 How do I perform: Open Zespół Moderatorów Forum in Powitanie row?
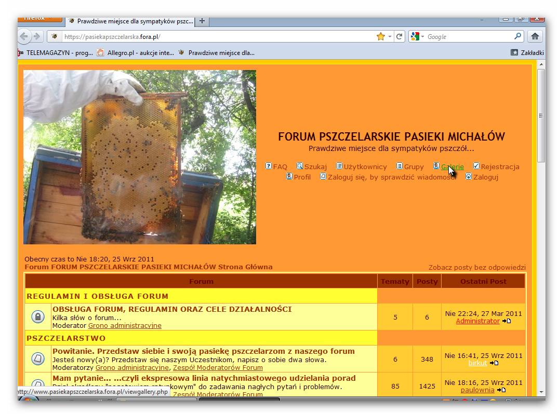pos(218,368)
